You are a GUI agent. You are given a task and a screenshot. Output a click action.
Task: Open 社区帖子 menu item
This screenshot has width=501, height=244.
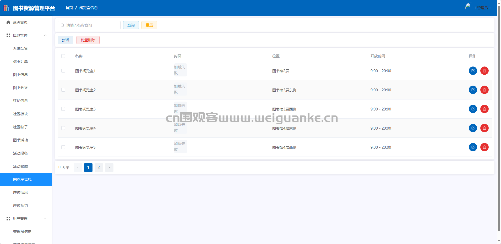click(x=26, y=127)
